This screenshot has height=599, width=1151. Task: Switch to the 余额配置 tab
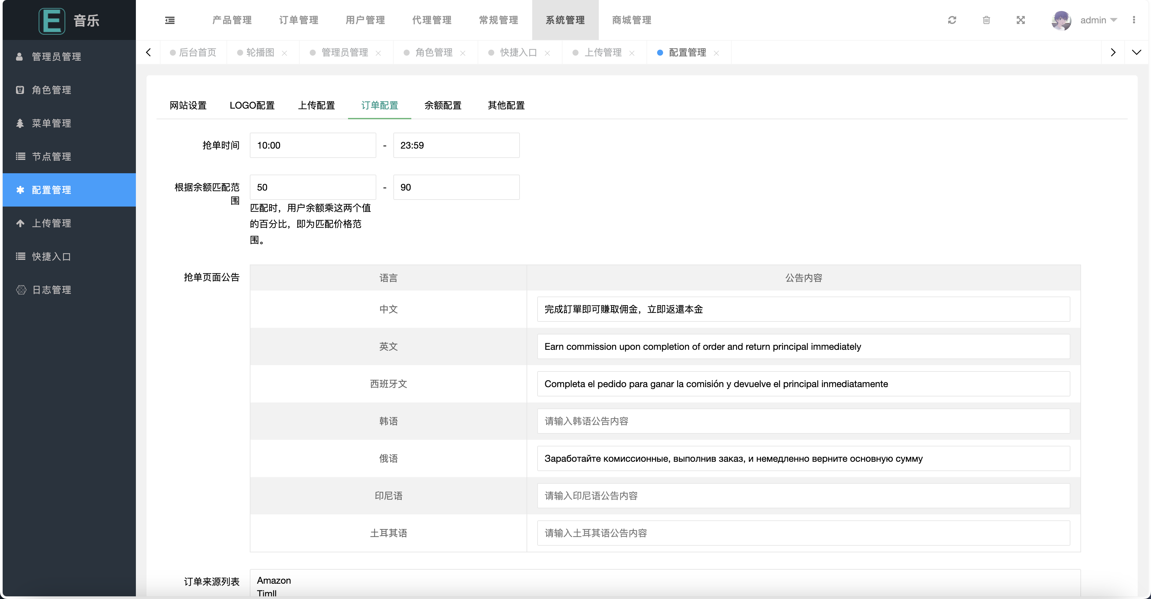442,106
